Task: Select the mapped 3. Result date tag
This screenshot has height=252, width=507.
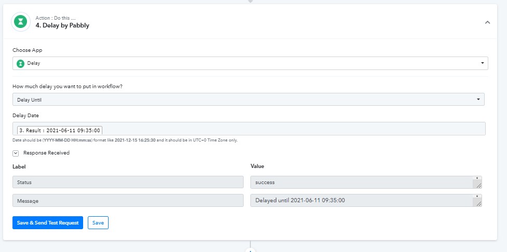Action: (x=60, y=130)
